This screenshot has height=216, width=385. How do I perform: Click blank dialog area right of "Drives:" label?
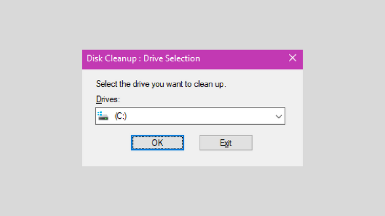click(x=201, y=99)
